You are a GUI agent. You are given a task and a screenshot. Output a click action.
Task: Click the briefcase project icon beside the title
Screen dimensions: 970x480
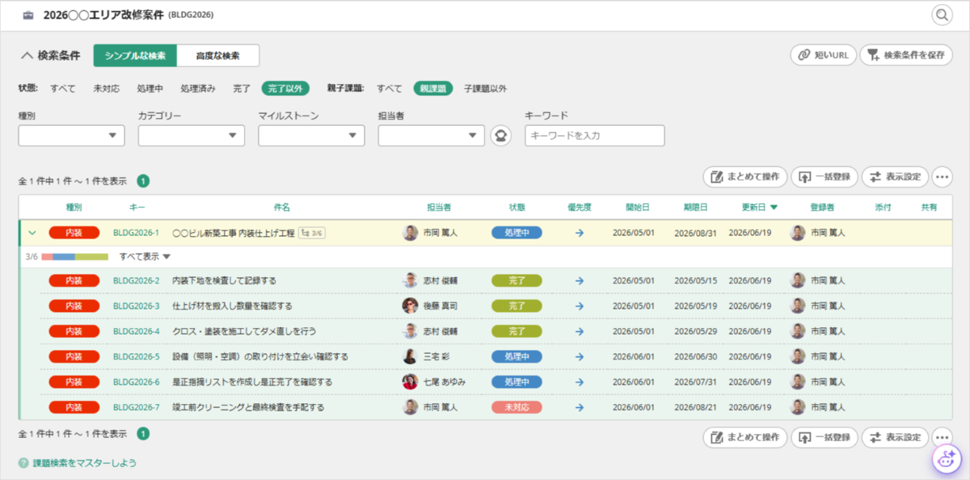(29, 15)
